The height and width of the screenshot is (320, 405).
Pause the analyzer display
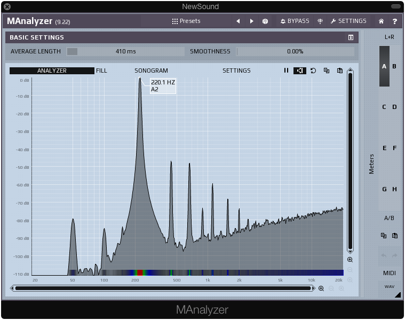(x=286, y=71)
